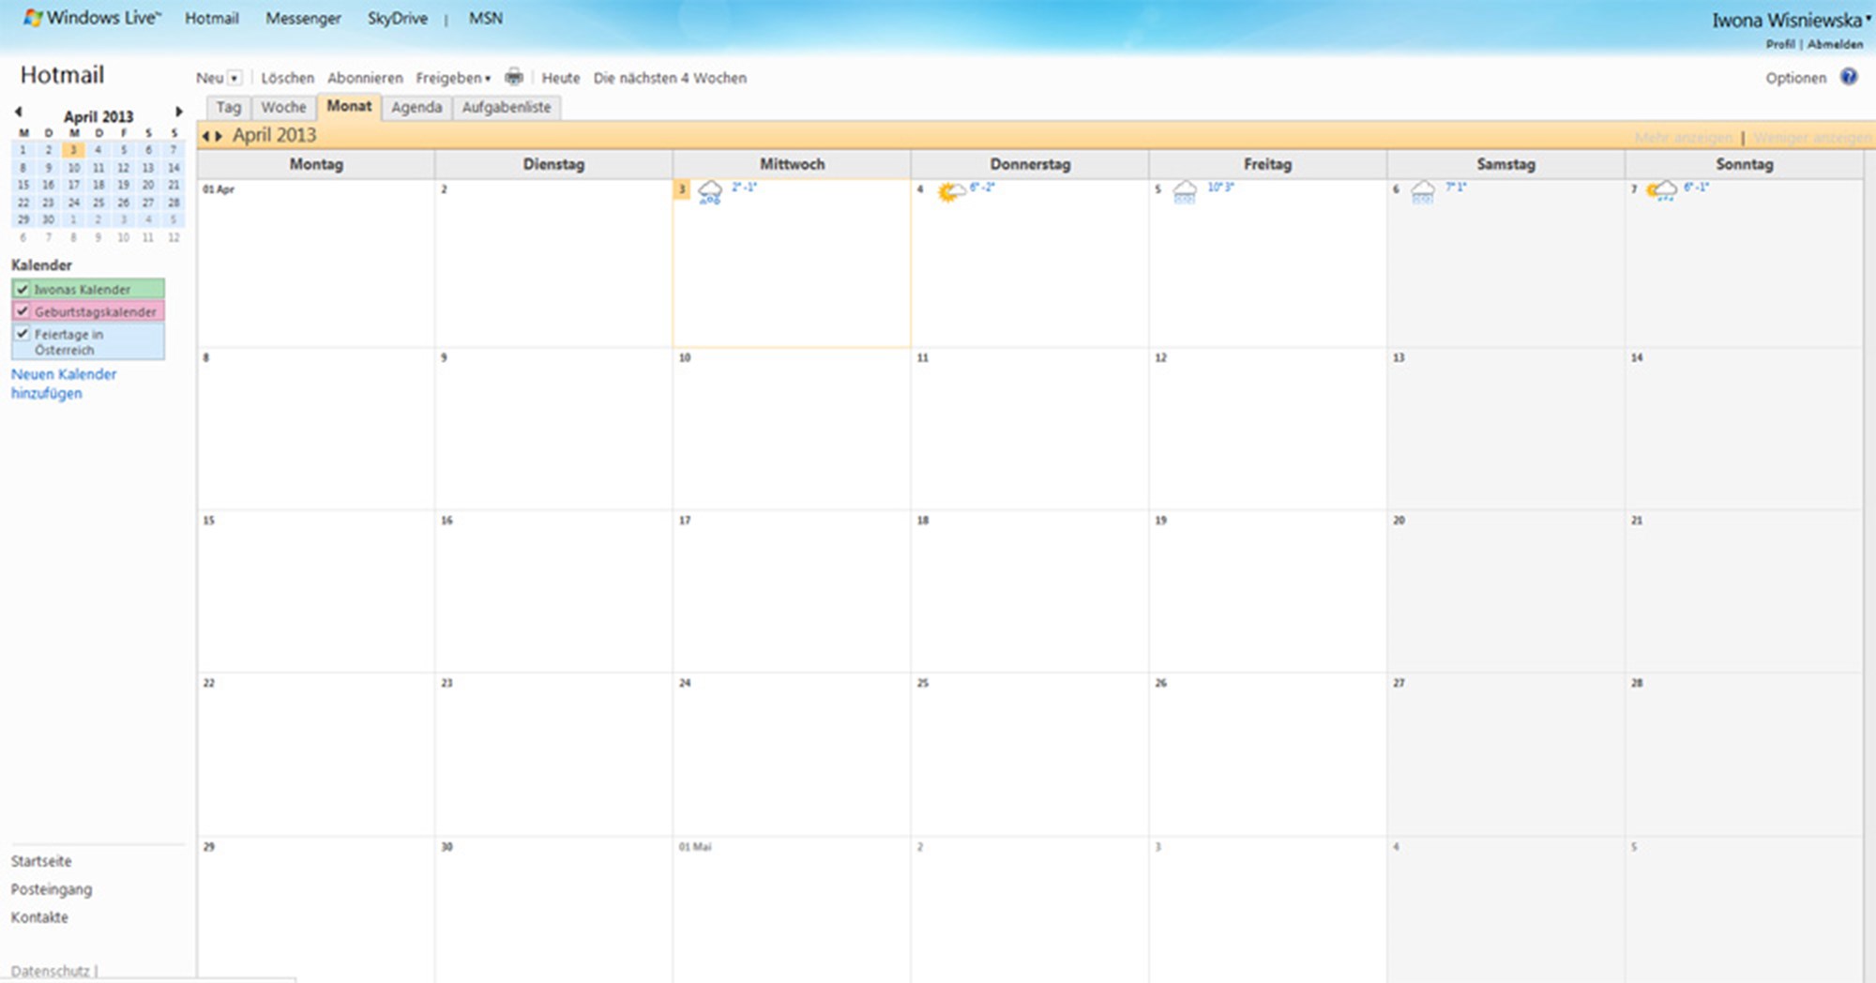This screenshot has height=983, width=1876.
Task: Open Hotmail in top navigation
Action: coord(212,18)
